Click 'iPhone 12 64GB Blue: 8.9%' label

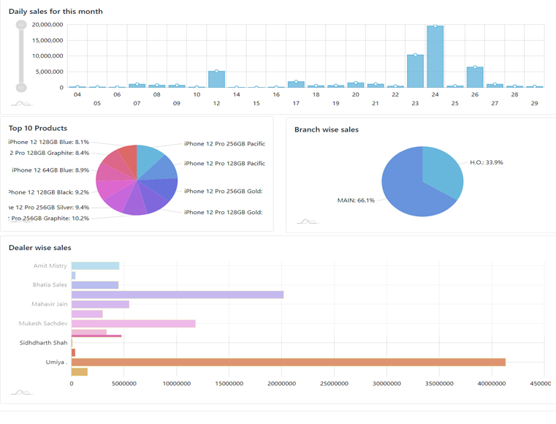(50, 170)
